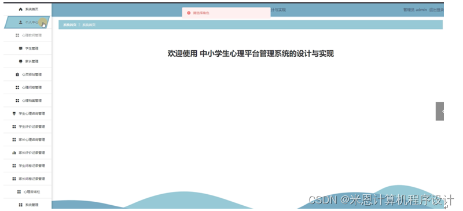Open the 心理教师管理 menu item
The width and height of the screenshot is (463, 211).
pyautogui.click(x=28, y=35)
